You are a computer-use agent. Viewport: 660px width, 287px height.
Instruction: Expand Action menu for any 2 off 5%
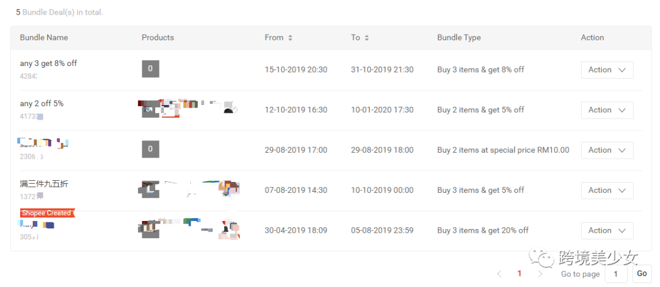(x=607, y=110)
